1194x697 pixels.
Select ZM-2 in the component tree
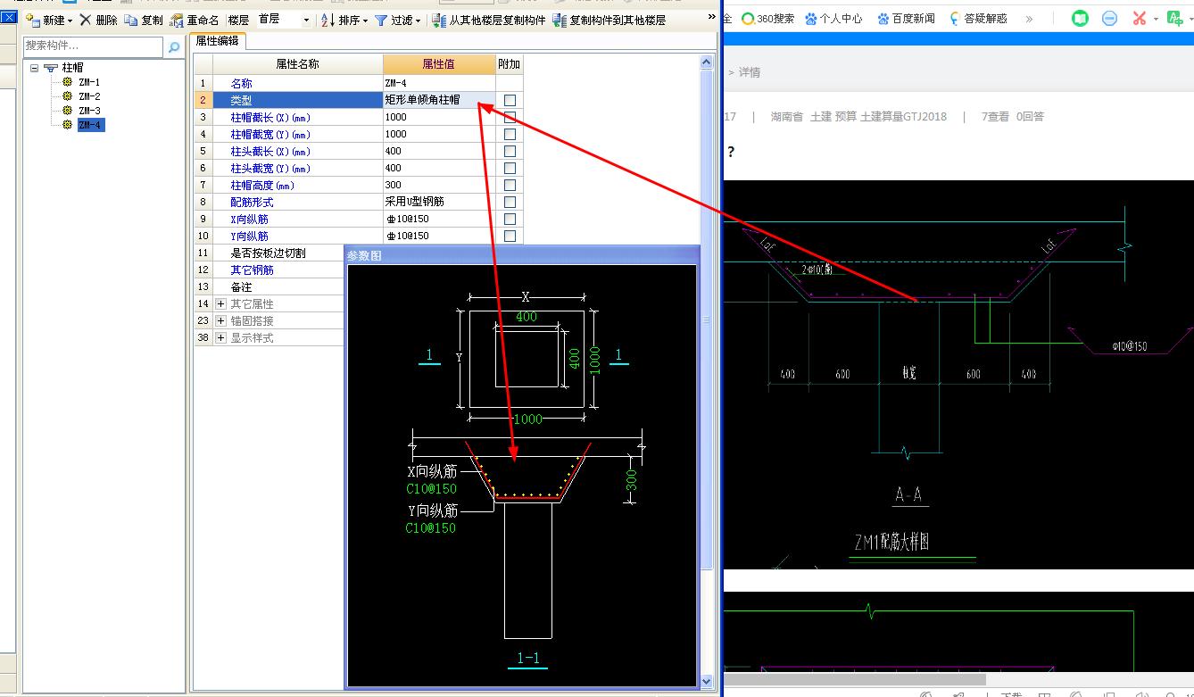click(x=89, y=96)
